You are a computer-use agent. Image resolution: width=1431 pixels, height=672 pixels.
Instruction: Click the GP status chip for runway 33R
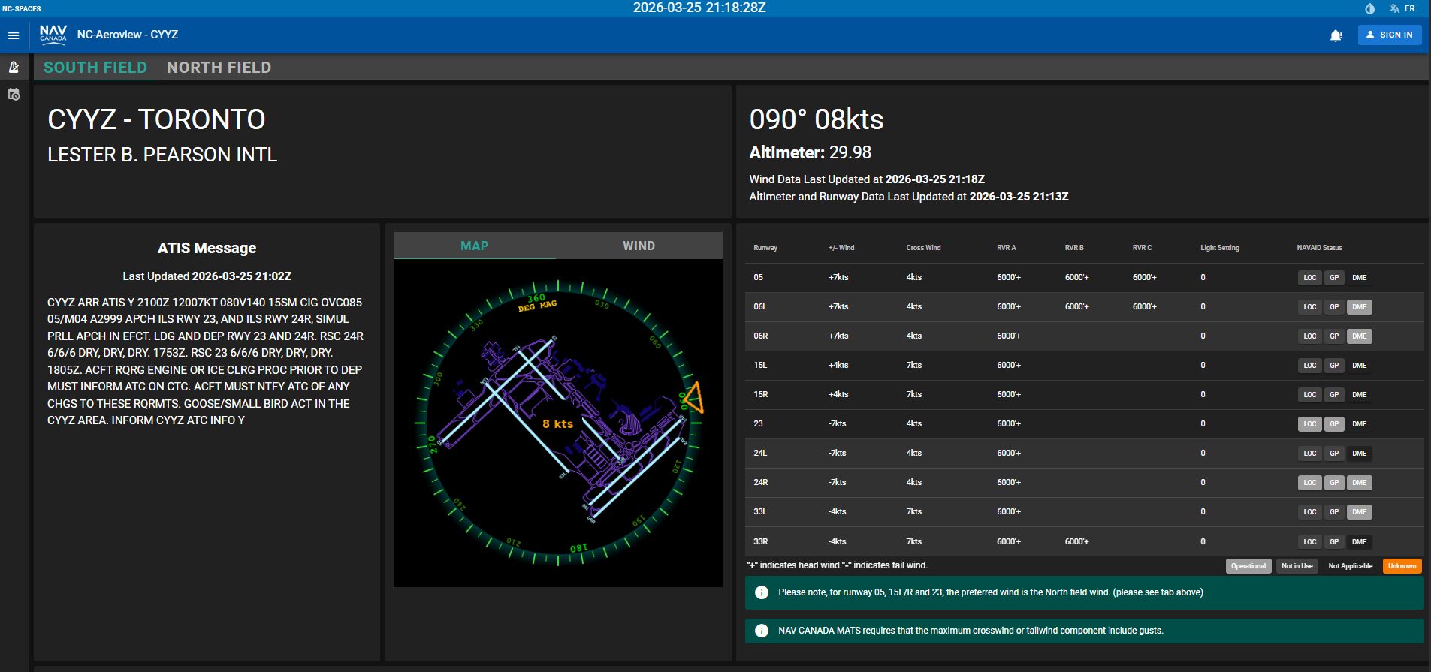point(1334,542)
